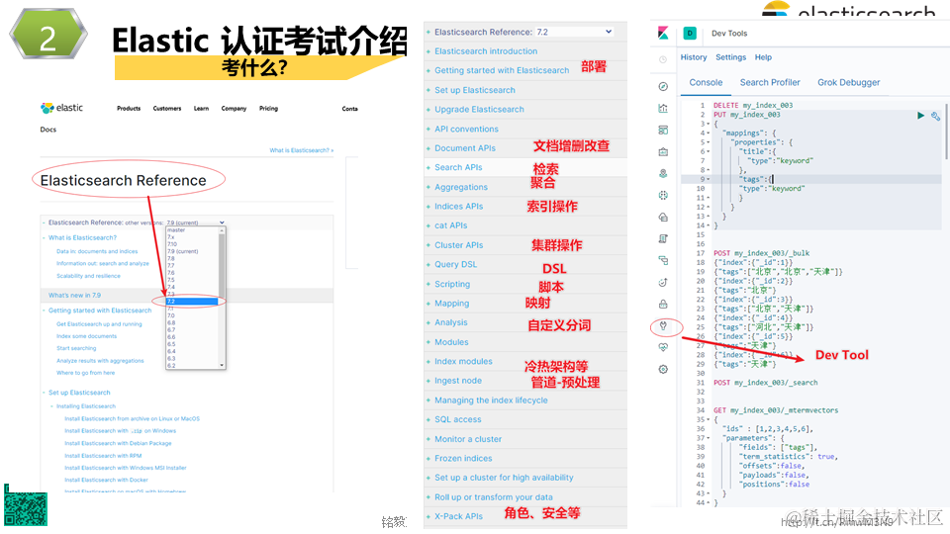The width and height of the screenshot is (950, 534).
Task: Click 'POST my_index_003/_search' line in editor
Action: coord(765,383)
